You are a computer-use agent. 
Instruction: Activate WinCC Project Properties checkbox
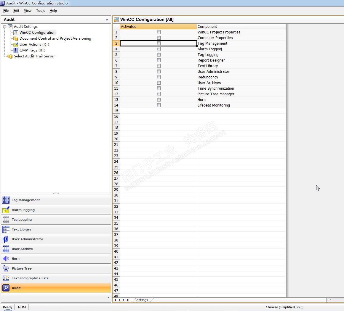159,32
